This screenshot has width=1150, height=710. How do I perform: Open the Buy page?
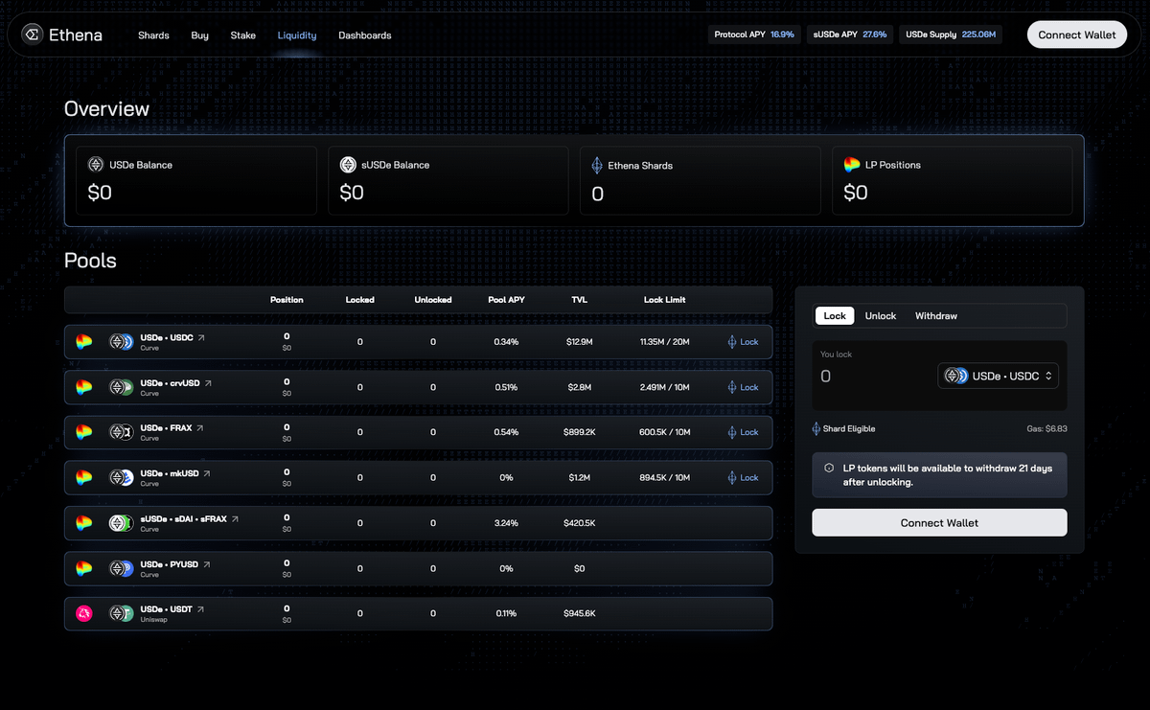pyautogui.click(x=199, y=35)
